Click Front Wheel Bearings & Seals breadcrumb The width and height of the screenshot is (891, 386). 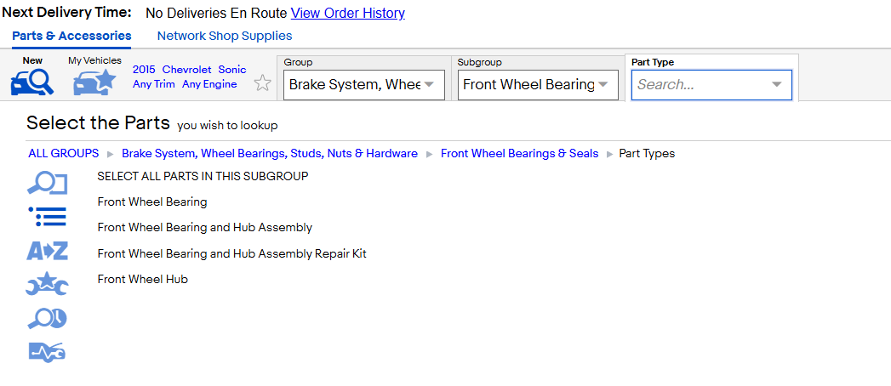(519, 153)
